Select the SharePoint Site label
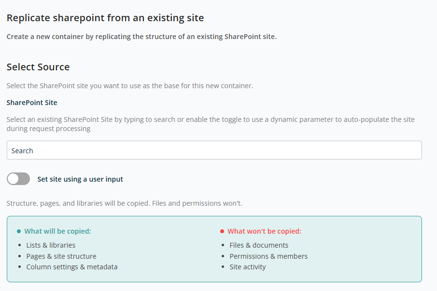The image size is (437, 291). click(x=32, y=103)
